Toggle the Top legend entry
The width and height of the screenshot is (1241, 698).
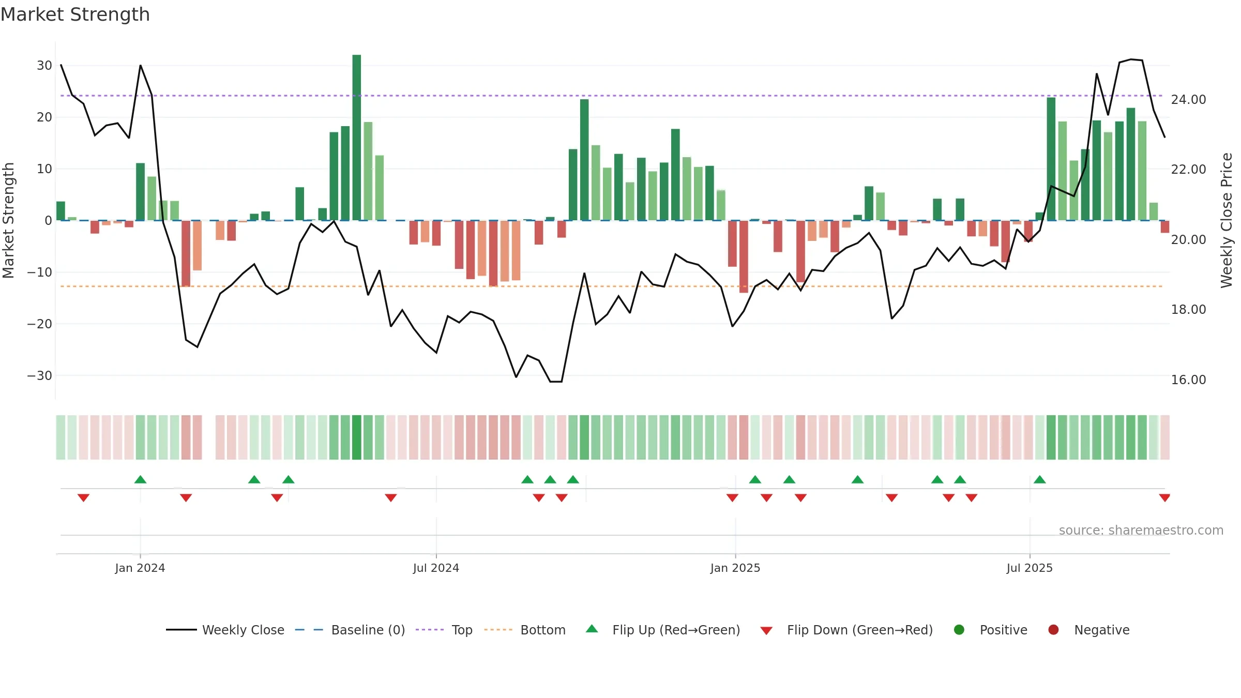[444, 630]
